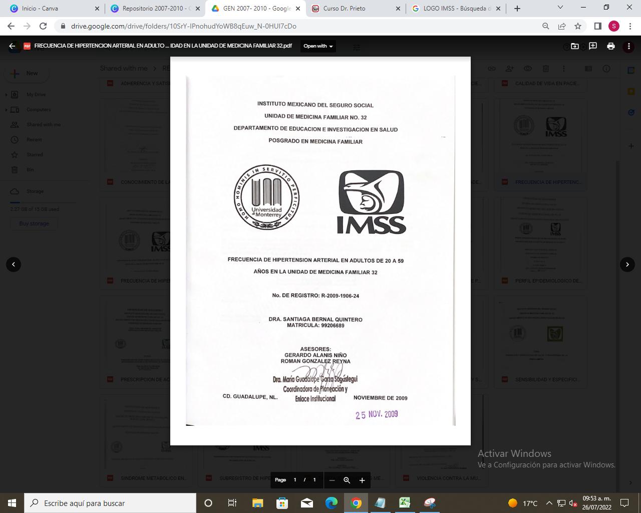Open weather widget showing 17°C
Image resolution: width=641 pixels, height=513 pixels.
click(522, 503)
